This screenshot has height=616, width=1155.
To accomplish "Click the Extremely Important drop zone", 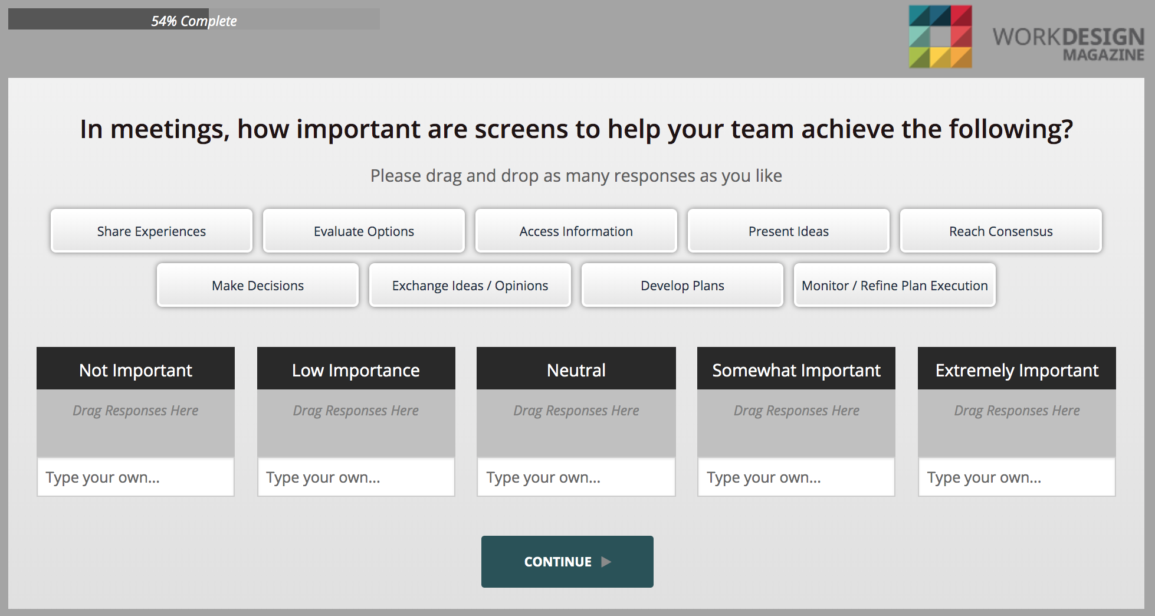I will (x=1016, y=422).
